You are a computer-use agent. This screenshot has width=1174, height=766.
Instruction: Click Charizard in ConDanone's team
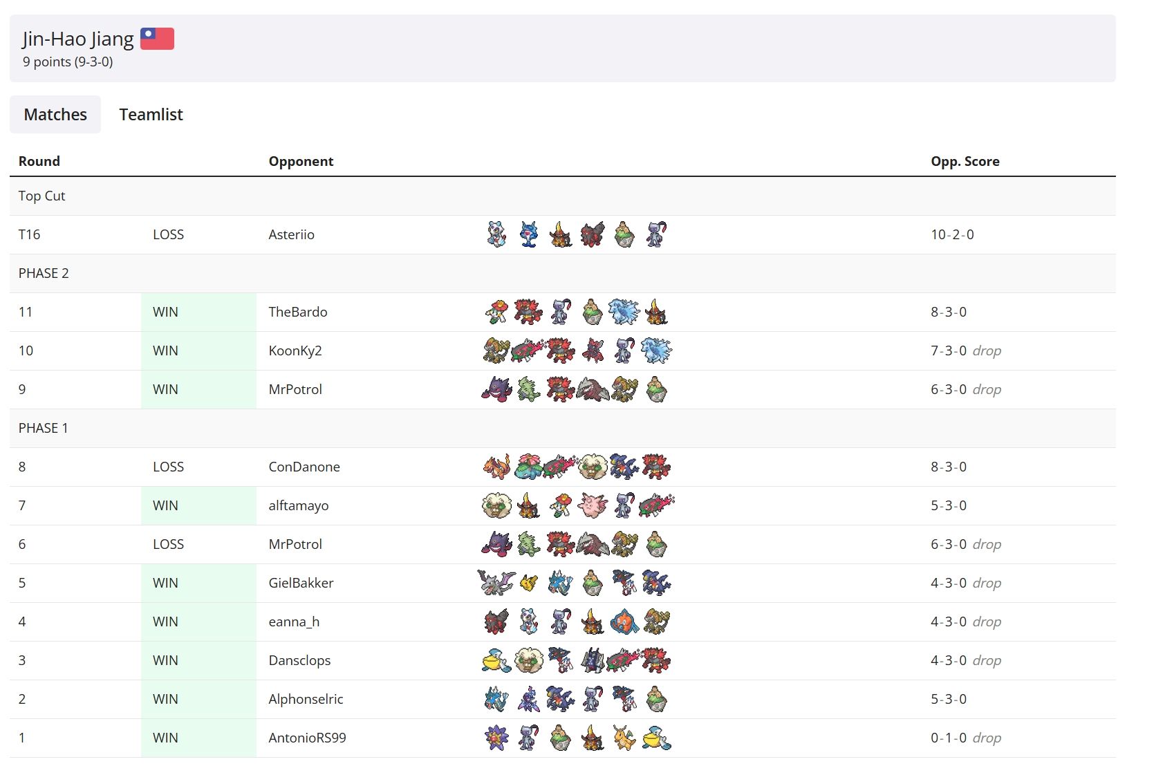pyautogui.click(x=496, y=467)
